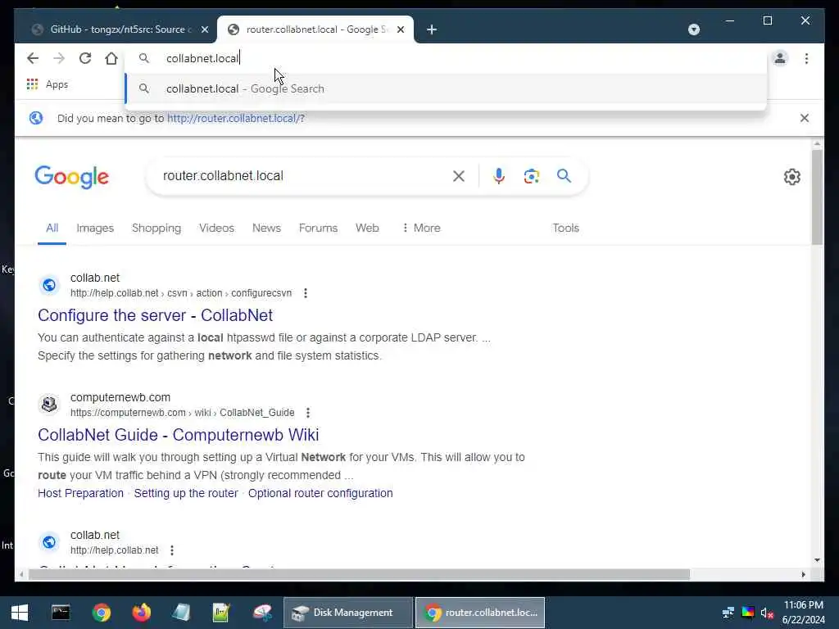The image size is (839, 629).
Task: Select the All results tab
Action: tap(52, 228)
